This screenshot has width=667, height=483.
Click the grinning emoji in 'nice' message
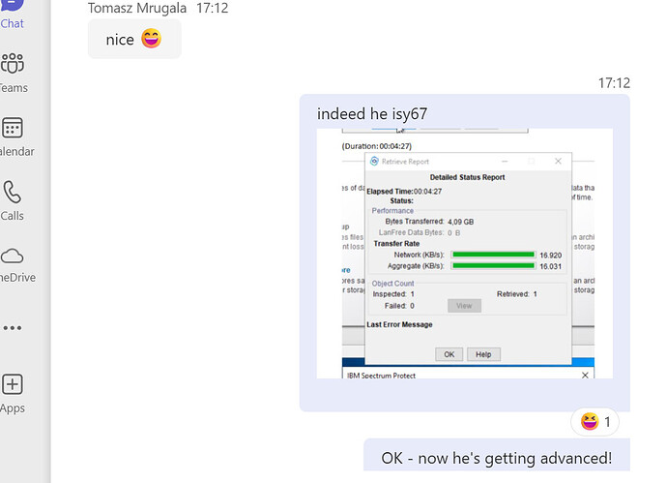152,40
